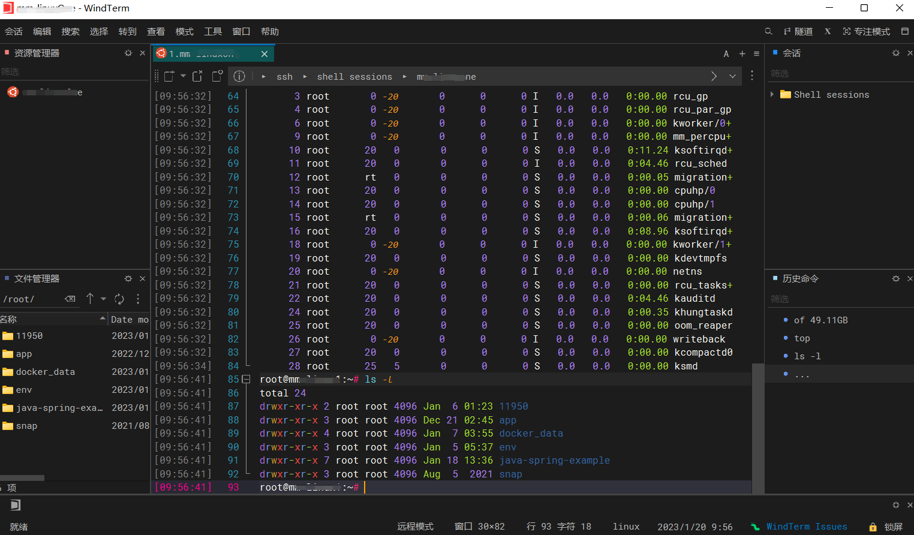Viewport: 914px width, 535px height.
Task: Click the 资源管理器 filter field
Action: pyautogui.click(x=74, y=72)
